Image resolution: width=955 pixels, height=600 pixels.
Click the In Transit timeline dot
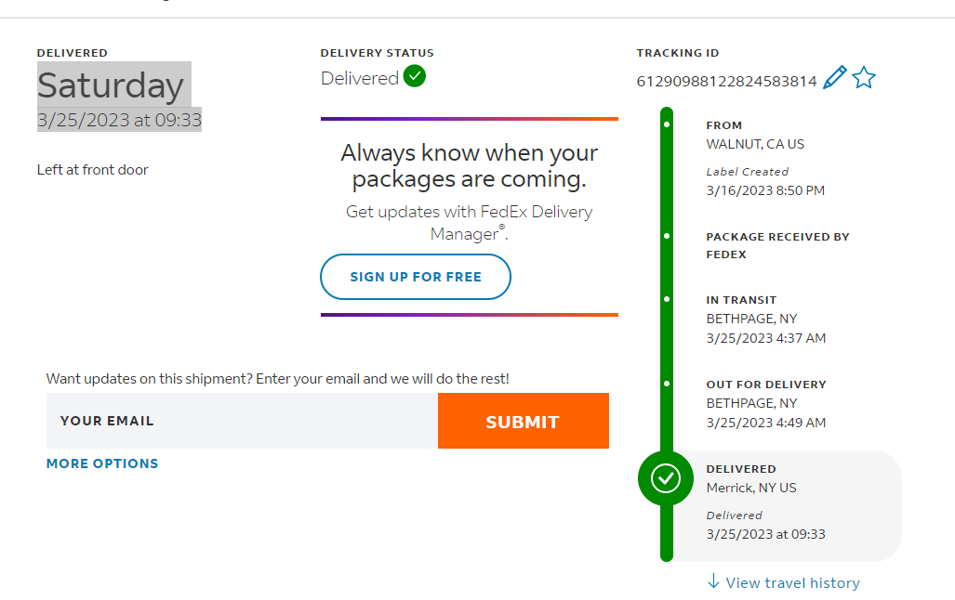(667, 300)
